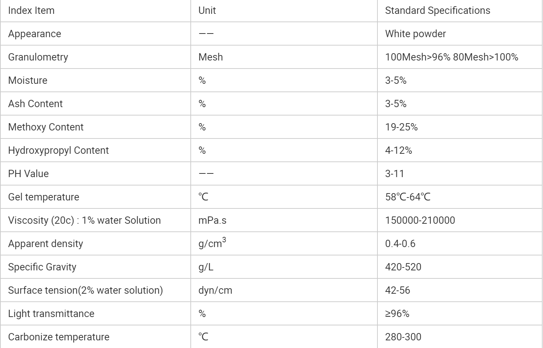The width and height of the screenshot is (543, 348).
Task: Click the 'Standard Specifications' header cell
Action: 437,11
